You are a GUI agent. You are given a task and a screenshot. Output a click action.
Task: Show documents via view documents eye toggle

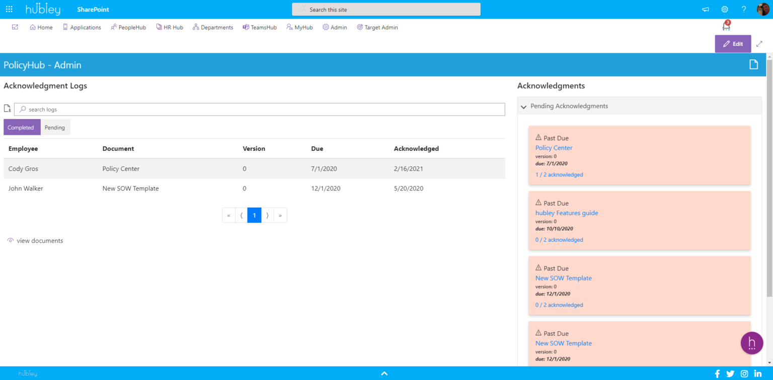(x=35, y=240)
